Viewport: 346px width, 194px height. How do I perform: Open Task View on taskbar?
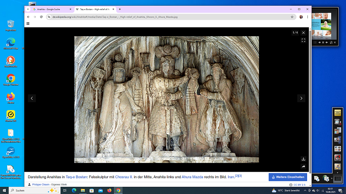click(65, 190)
